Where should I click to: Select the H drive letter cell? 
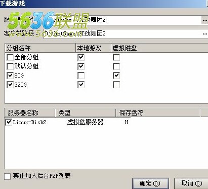pyautogui.click(x=127, y=122)
